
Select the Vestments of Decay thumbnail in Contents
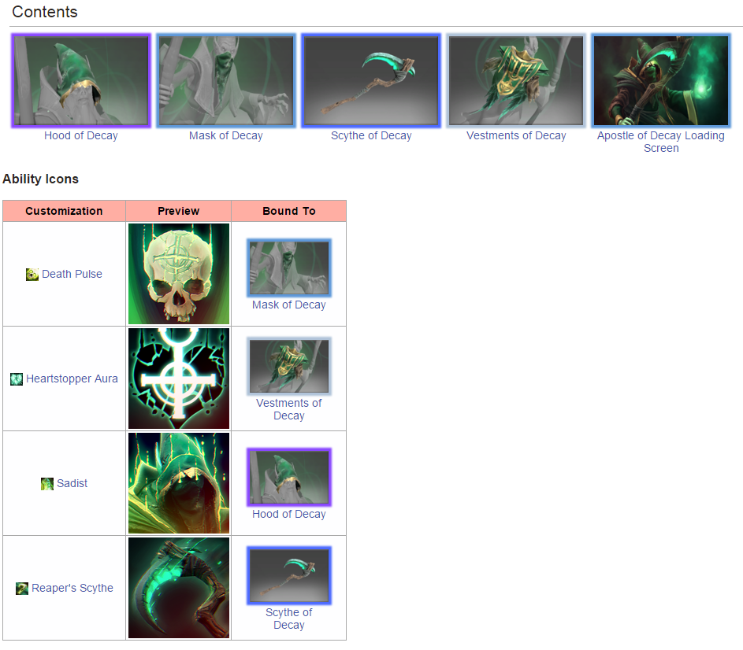click(516, 80)
